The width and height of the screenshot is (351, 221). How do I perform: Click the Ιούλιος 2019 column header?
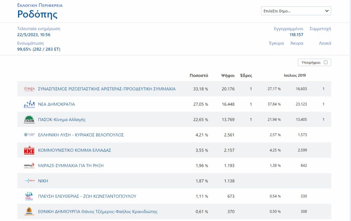(295, 76)
